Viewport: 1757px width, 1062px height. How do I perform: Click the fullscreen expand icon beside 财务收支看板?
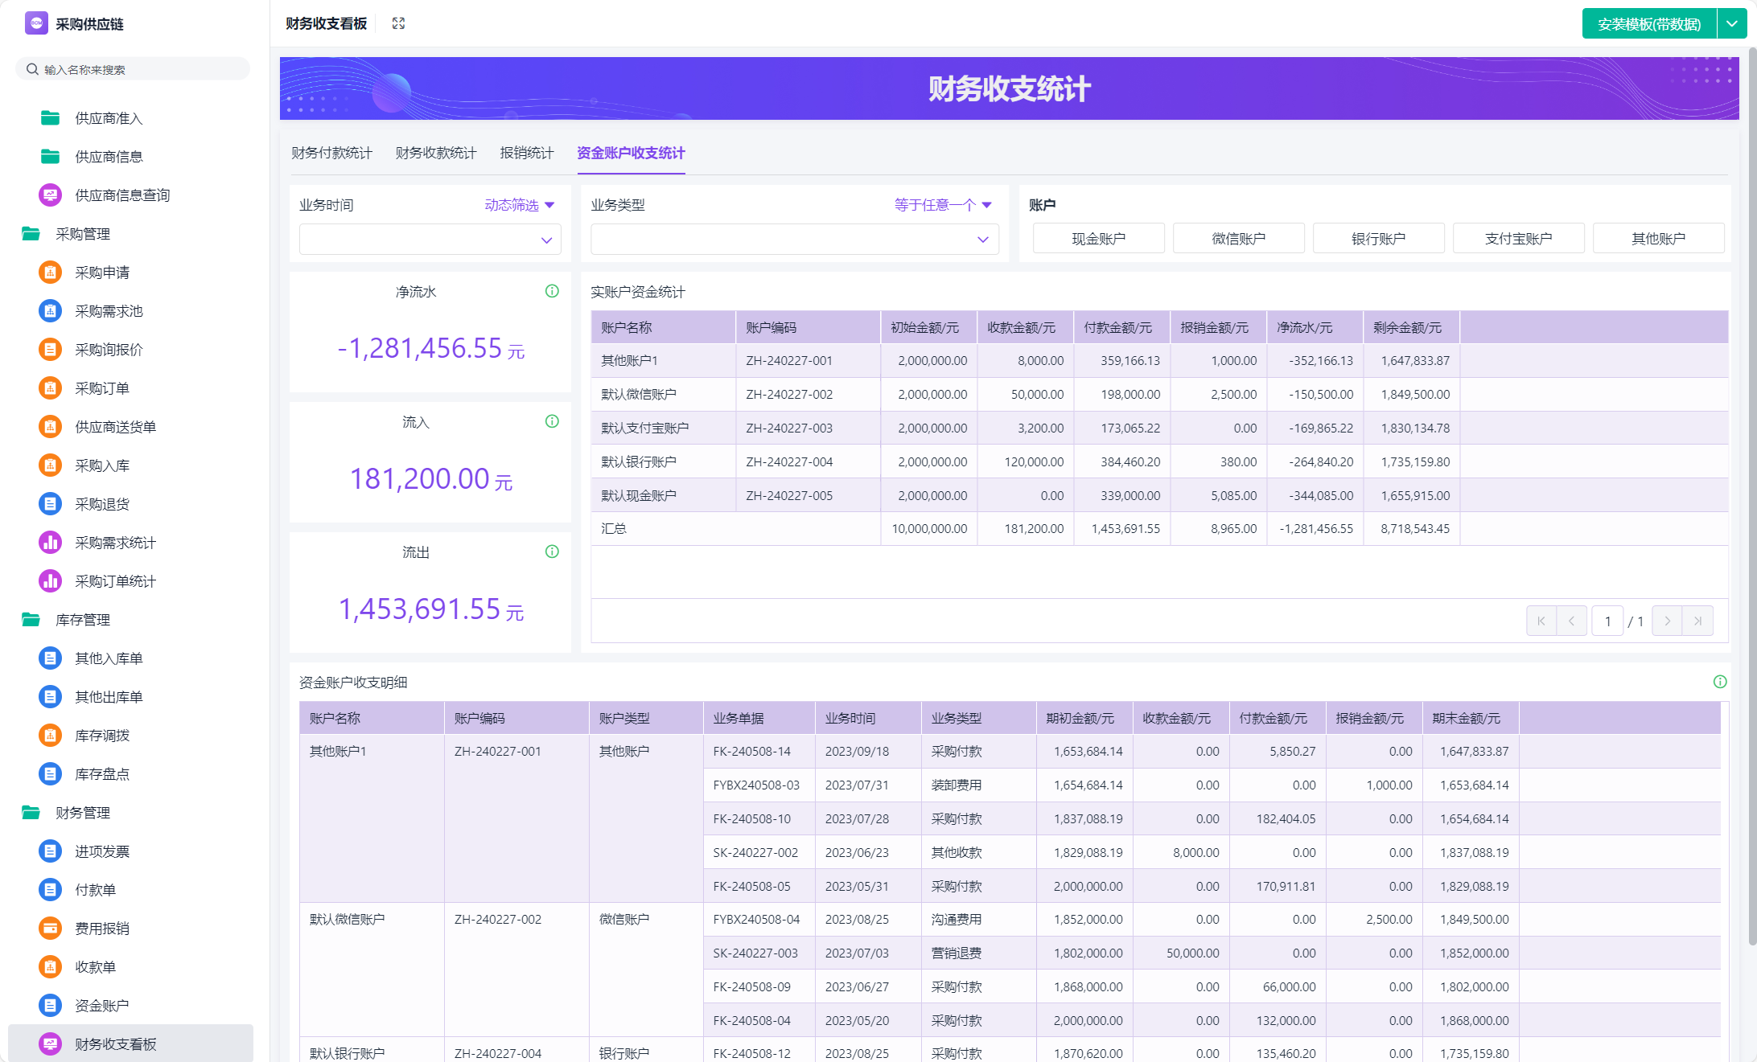[398, 23]
